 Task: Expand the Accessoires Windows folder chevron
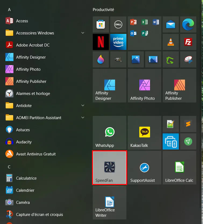83,33
